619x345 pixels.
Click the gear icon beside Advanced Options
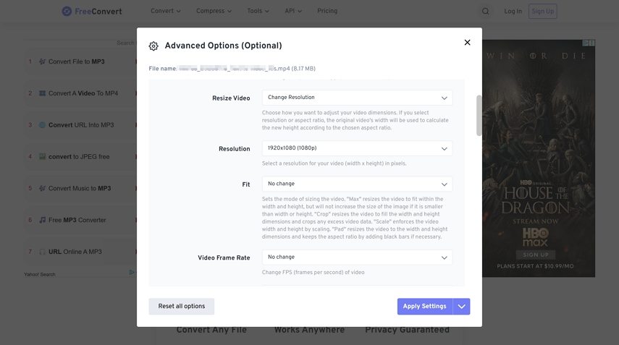click(153, 46)
